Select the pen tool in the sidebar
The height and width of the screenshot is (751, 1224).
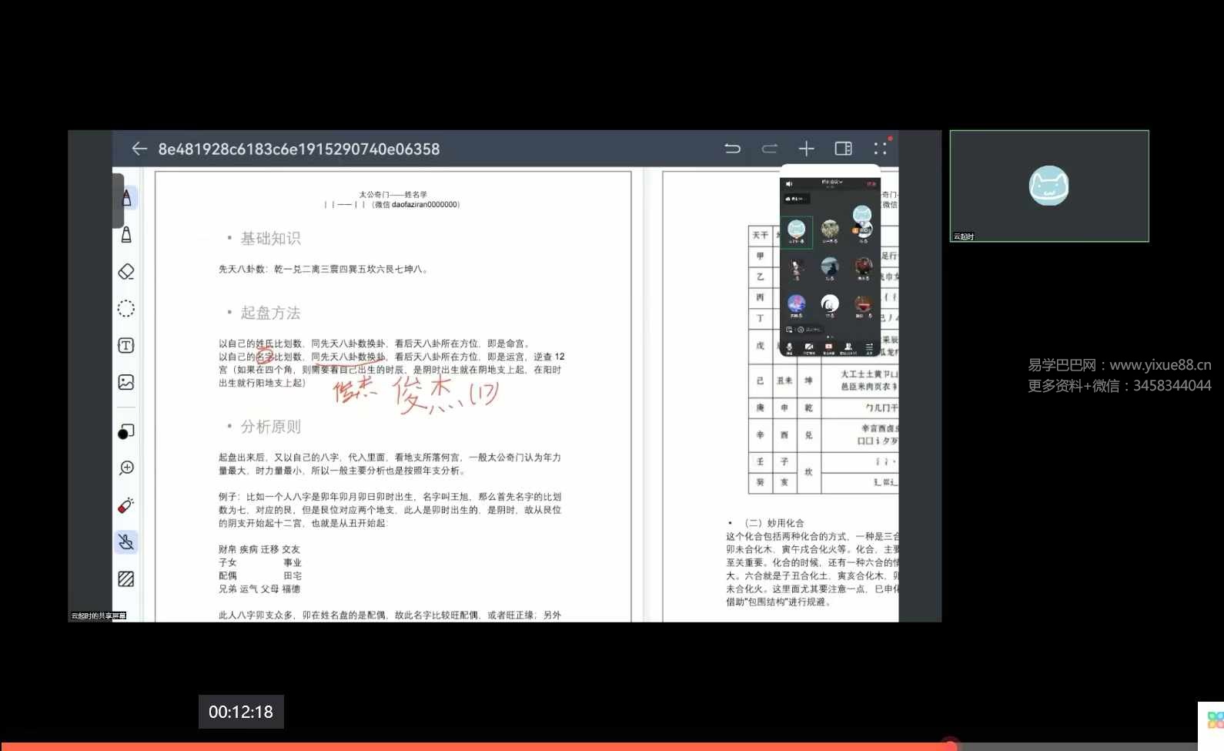(x=126, y=198)
